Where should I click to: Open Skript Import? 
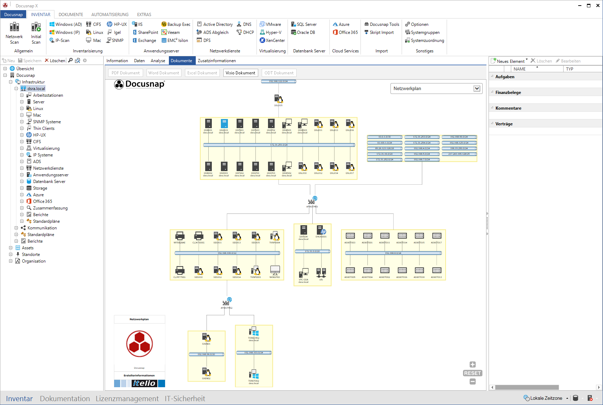tap(379, 32)
